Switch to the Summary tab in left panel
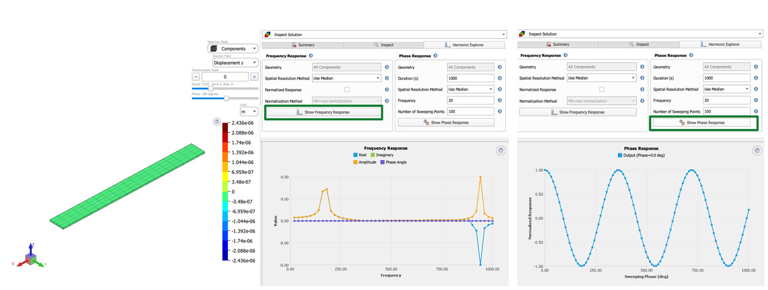Viewport: 768px width, 290px height. pyautogui.click(x=303, y=45)
